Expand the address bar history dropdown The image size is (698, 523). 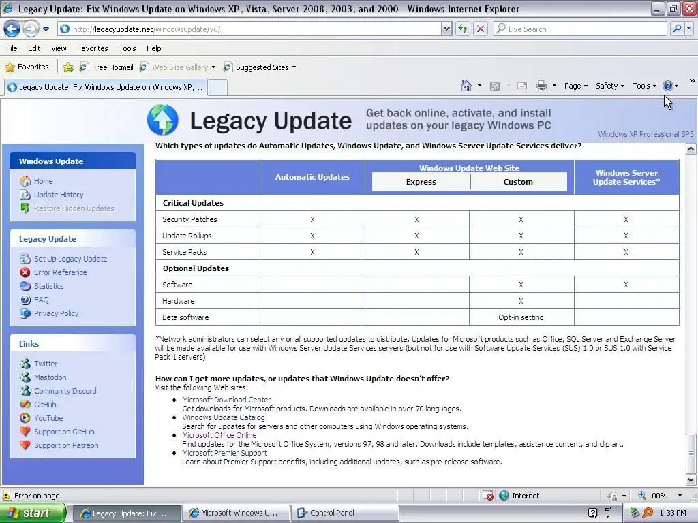(x=446, y=29)
